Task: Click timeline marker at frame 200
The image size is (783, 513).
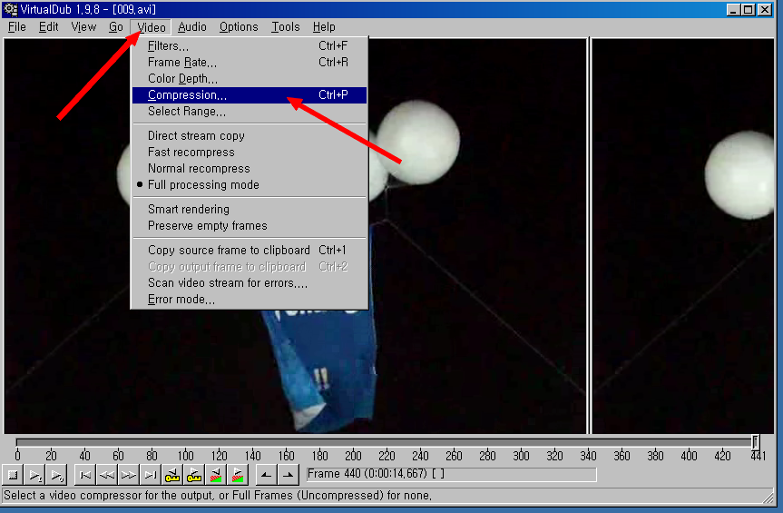Action: (x=353, y=456)
